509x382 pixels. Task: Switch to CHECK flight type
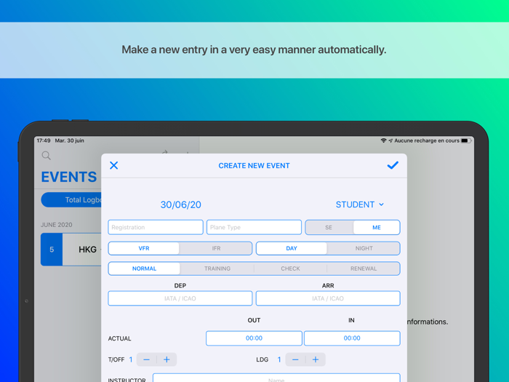[x=290, y=268]
